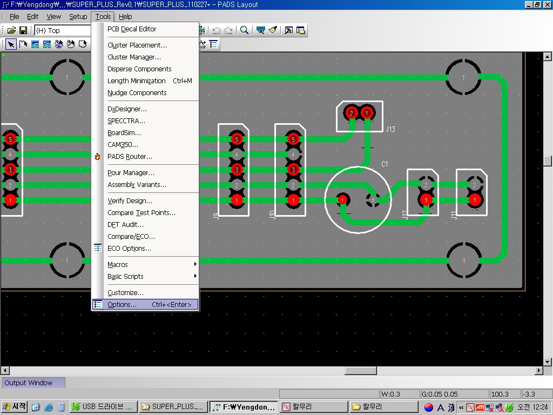Open the Project Explorer toolbar icon
Screen dimensions: 553x415
[x=301, y=30]
